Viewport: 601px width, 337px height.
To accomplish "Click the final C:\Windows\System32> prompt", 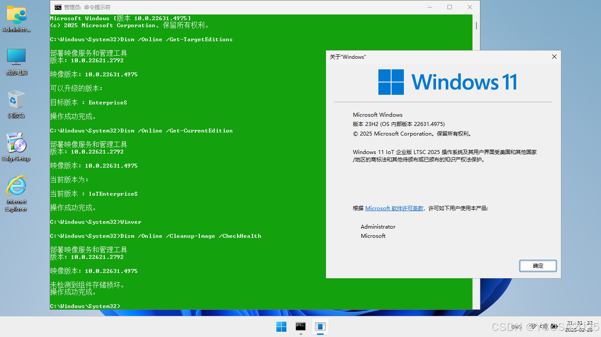I will click(85, 306).
